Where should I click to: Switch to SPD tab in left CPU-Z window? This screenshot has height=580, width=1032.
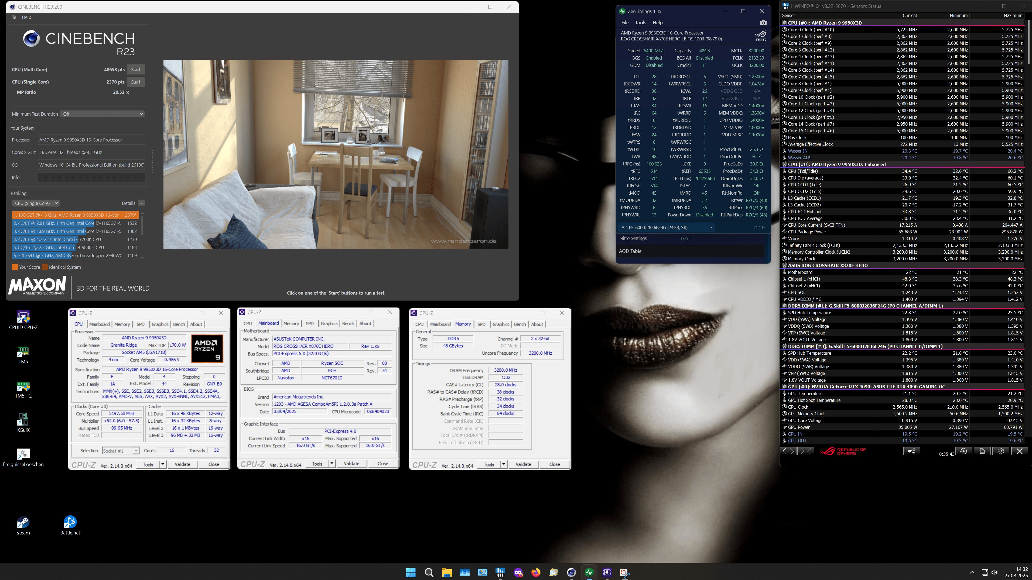pyautogui.click(x=141, y=324)
